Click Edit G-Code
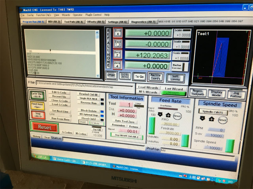Screen dimensions: 253x189 59,92
